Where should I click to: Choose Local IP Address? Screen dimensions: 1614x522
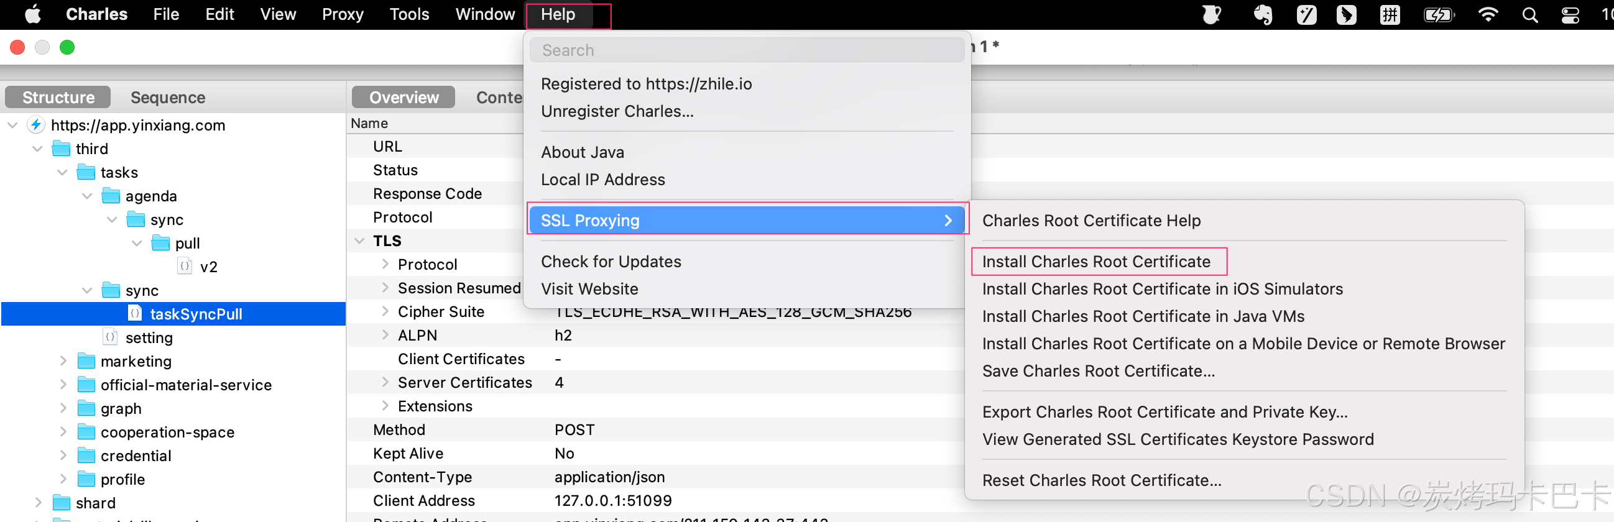pyautogui.click(x=602, y=180)
